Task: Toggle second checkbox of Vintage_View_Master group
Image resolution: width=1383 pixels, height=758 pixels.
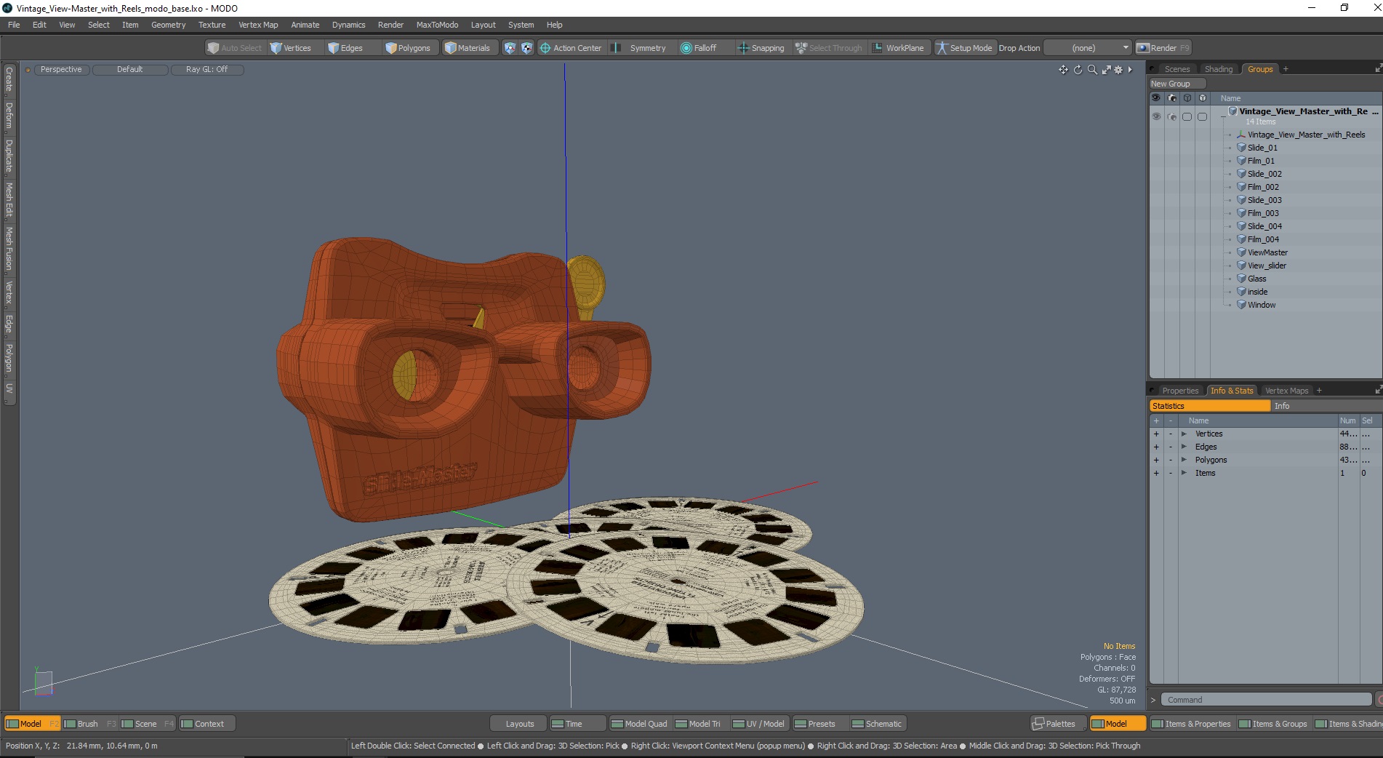Action: tap(1202, 116)
